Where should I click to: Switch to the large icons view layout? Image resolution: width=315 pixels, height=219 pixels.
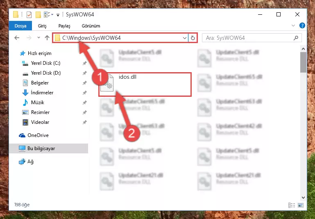pos(301,205)
